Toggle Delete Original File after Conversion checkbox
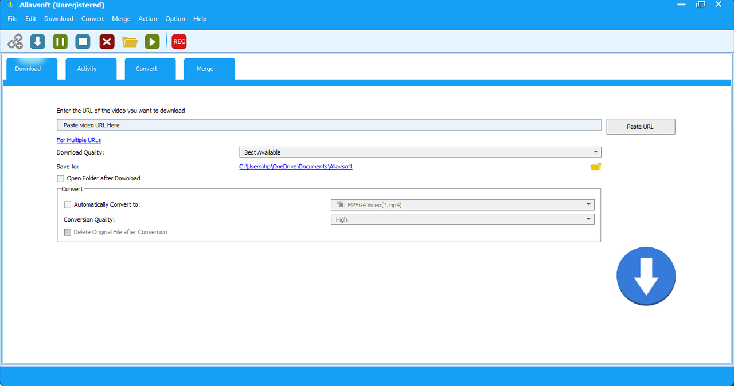The height and width of the screenshot is (386, 734). point(68,233)
